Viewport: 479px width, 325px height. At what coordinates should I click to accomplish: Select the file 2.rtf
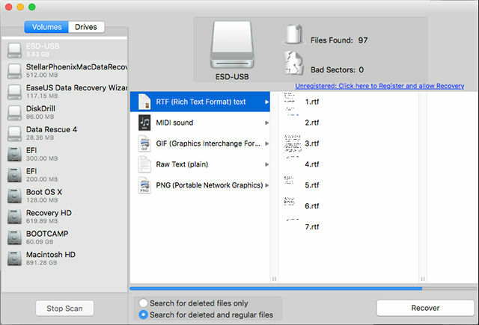tap(312, 123)
